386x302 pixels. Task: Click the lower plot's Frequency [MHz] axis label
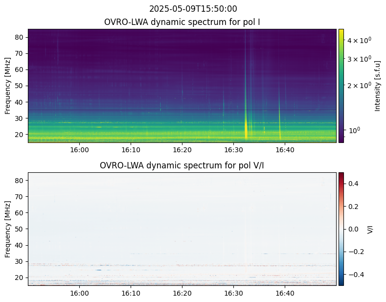point(8,229)
